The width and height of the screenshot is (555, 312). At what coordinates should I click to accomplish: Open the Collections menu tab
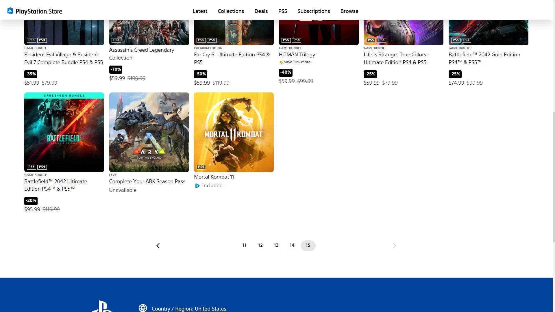click(231, 11)
